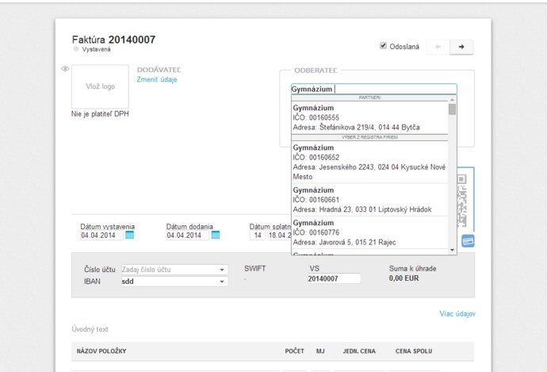
Task: Choose Gymnázium IČO 00160652 Kysucké Nové Mesto
Action: (x=369, y=162)
